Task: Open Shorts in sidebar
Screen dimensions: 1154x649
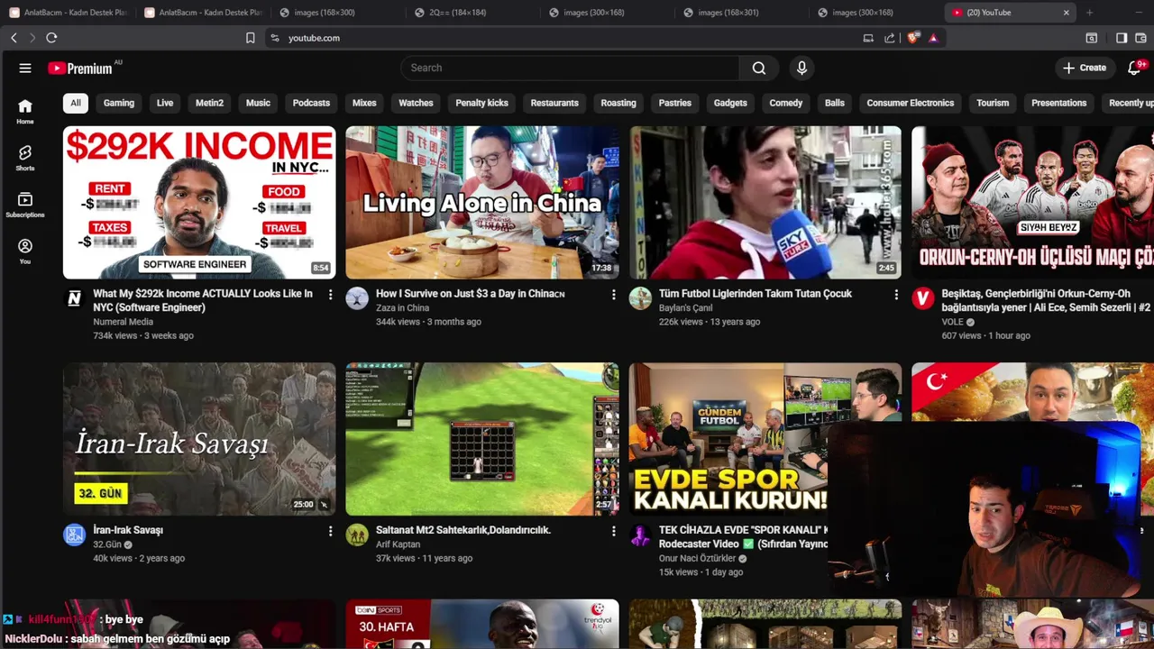Action: coord(25,158)
